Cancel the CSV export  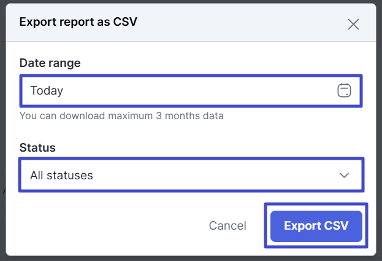[227, 225]
